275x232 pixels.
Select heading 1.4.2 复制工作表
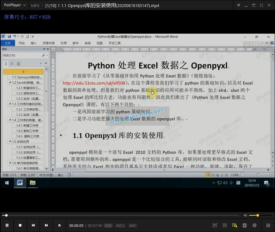tap(27, 131)
